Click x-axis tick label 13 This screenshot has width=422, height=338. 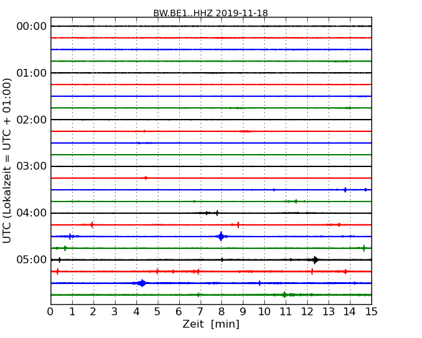[329, 311]
